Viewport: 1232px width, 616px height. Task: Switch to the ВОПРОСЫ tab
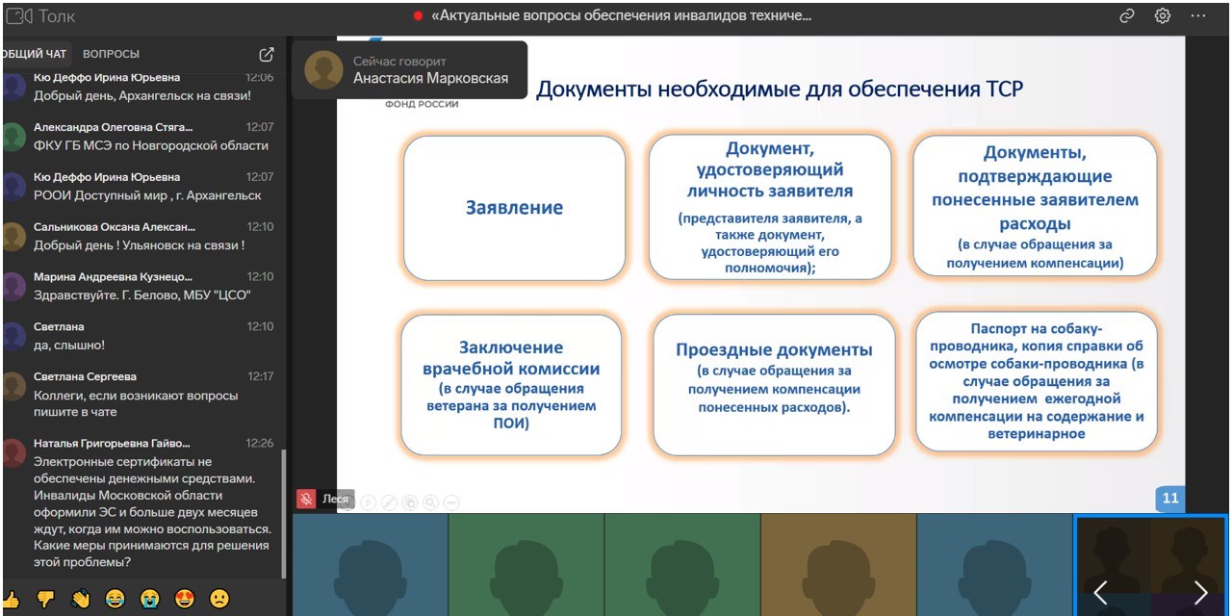click(111, 54)
